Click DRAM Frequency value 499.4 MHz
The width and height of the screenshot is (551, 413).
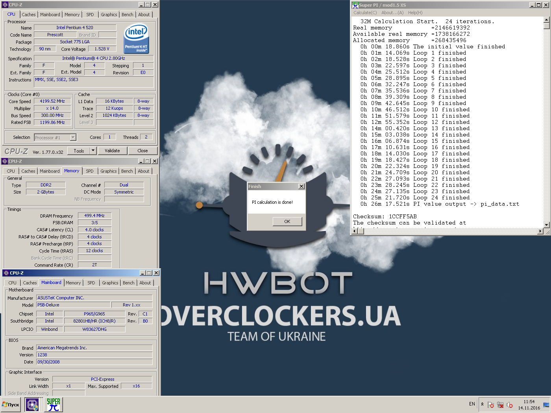pyautogui.click(x=94, y=216)
